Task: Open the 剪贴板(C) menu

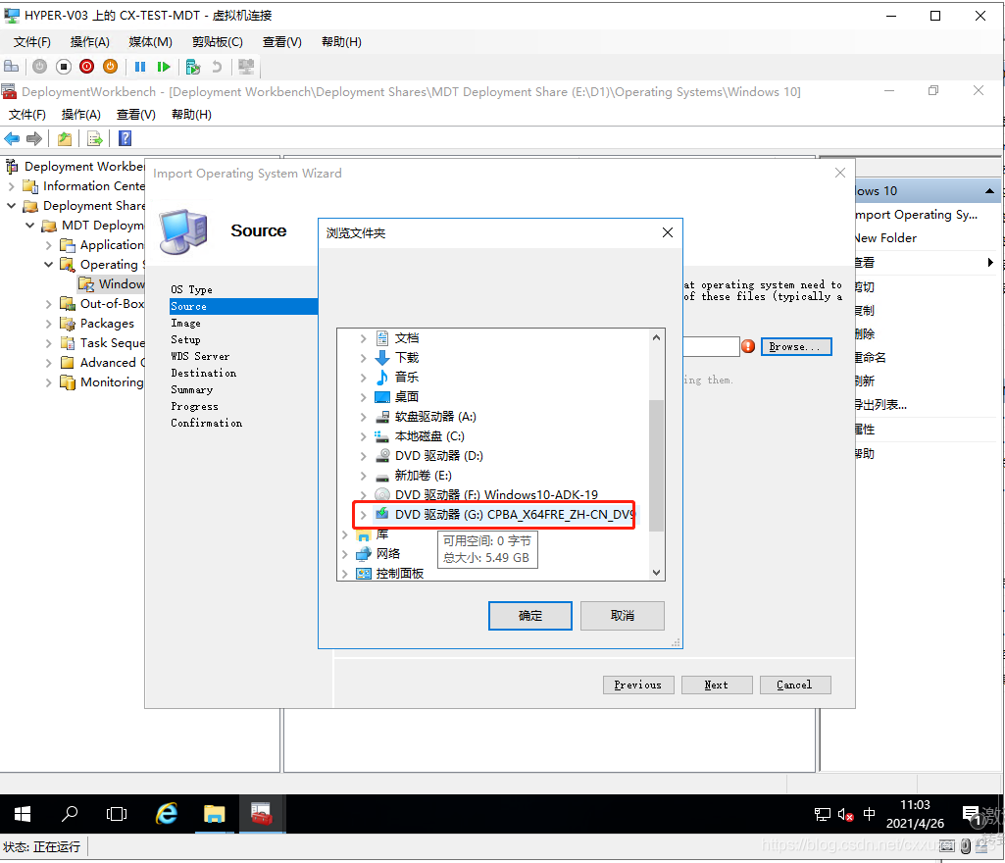Action: [x=218, y=41]
